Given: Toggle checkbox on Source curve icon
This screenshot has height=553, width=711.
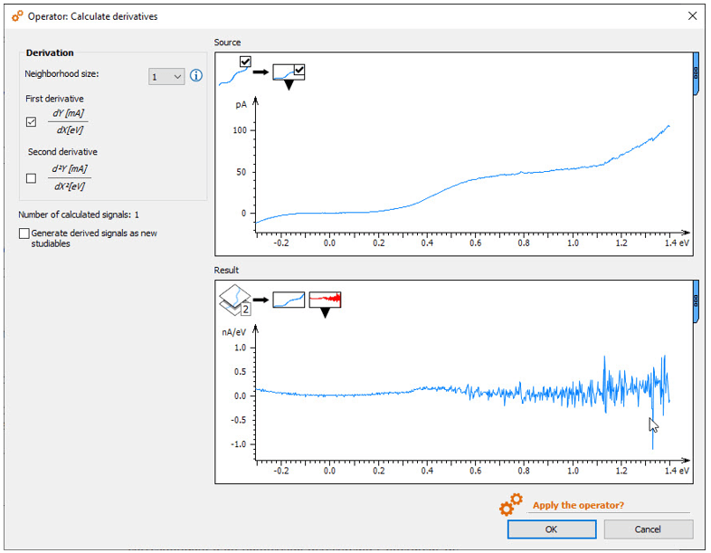Looking at the screenshot, I should pos(245,62).
